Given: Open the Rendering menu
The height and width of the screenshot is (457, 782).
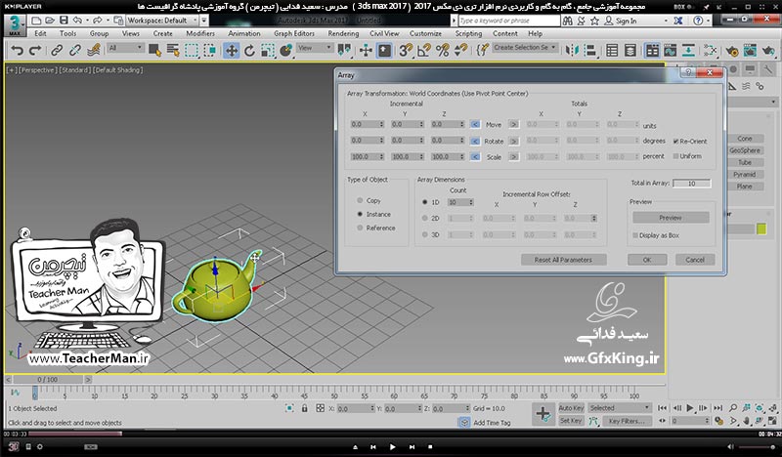Looking at the screenshot, I should point(343,33).
